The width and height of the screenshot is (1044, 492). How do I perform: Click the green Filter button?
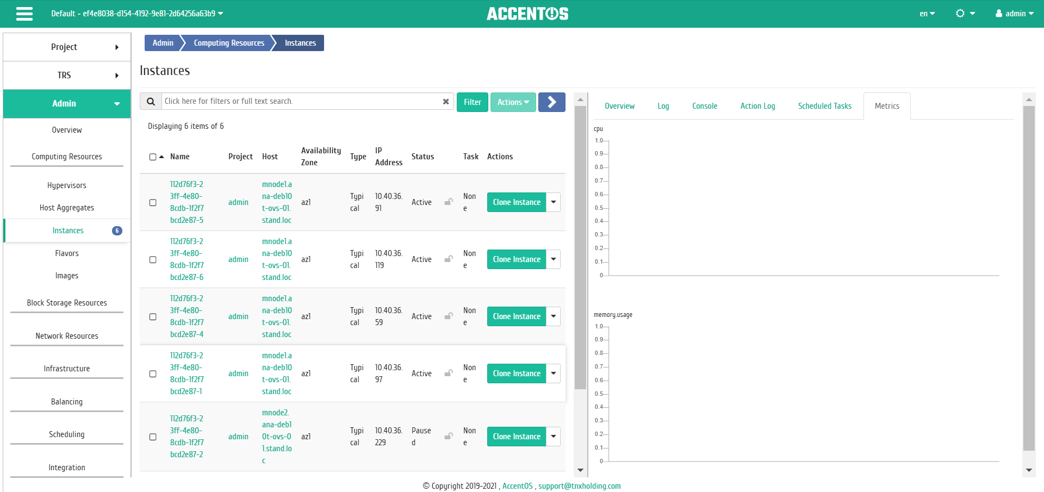tap(473, 102)
